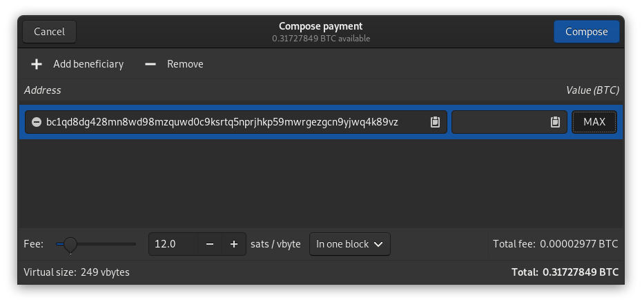Click the clear icon in the address field
Image resolution: width=642 pixels, height=304 pixels.
pos(37,122)
